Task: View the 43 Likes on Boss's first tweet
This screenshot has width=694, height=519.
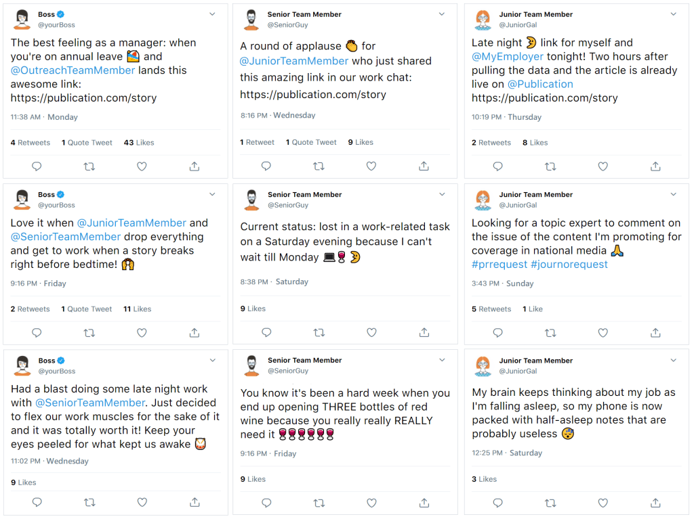Action: point(139,143)
